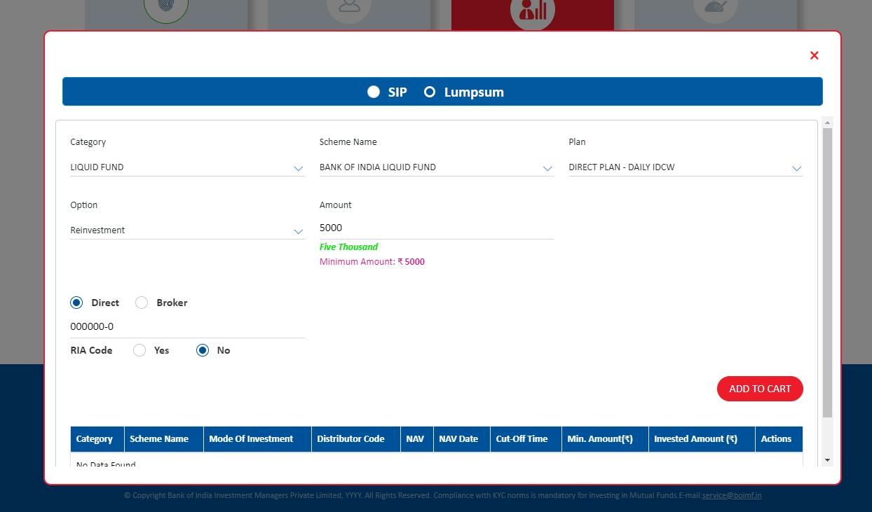Click the Min. Amount(₹) column header
The width and height of the screenshot is (872, 512).
[x=605, y=439]
